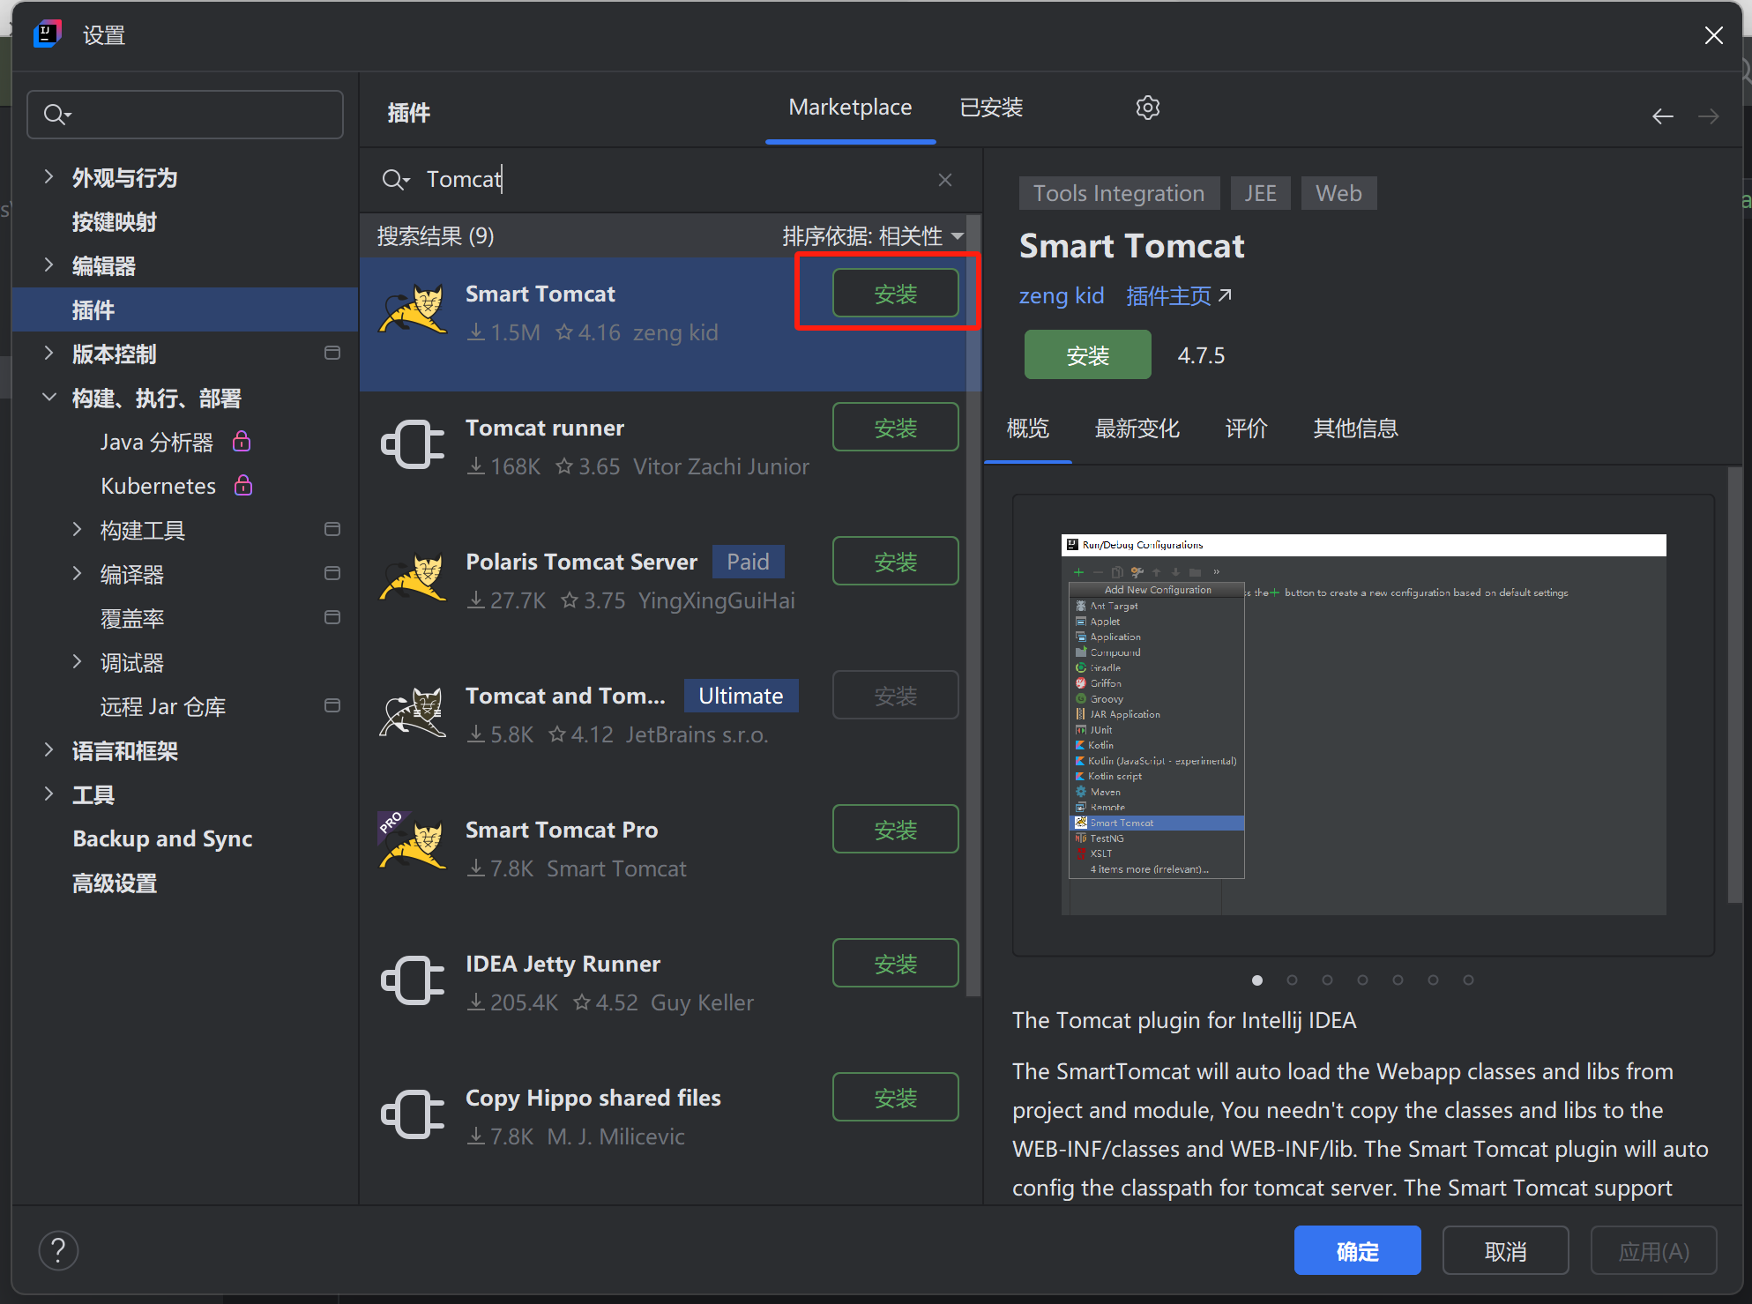
Task: Click the green 安装 button in details panel
Action: (1087, 355)
